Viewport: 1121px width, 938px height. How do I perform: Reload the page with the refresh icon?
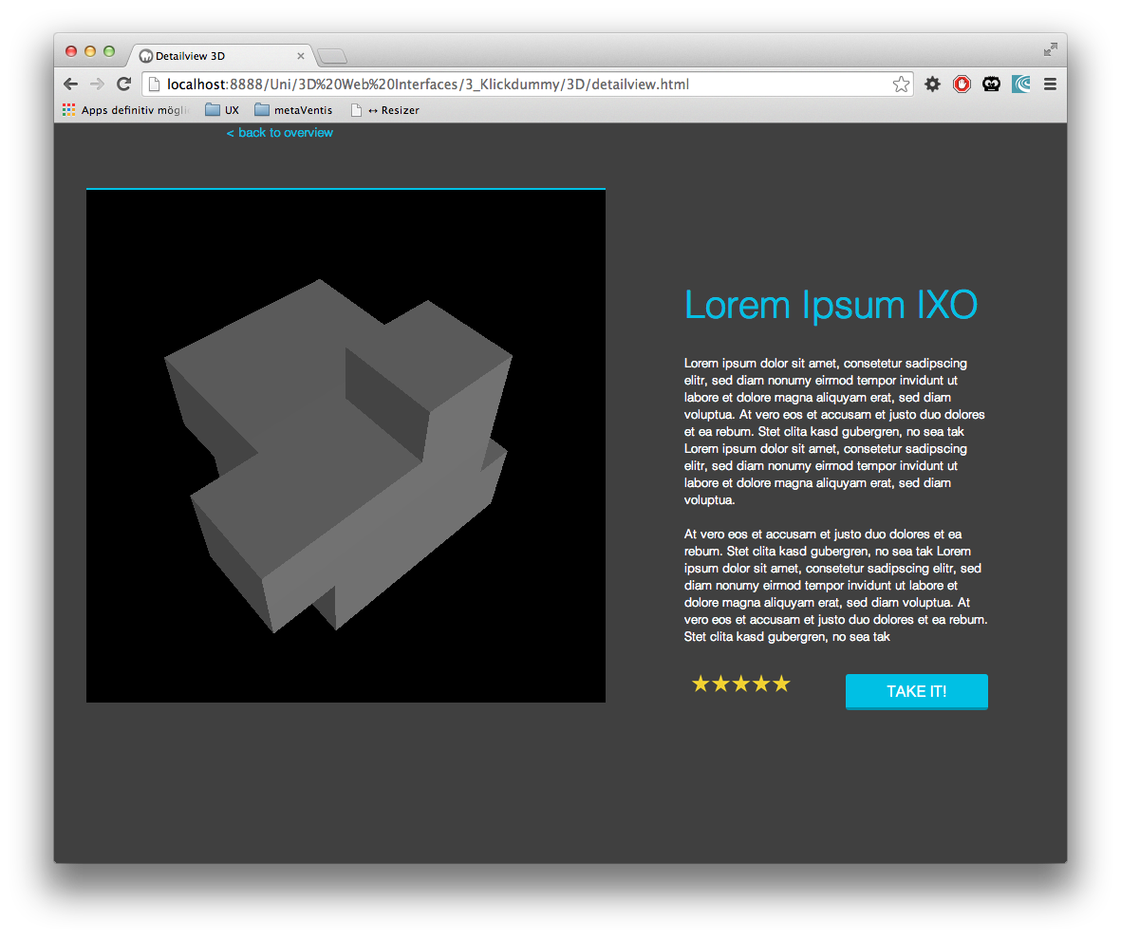click(x=123, y=84)
